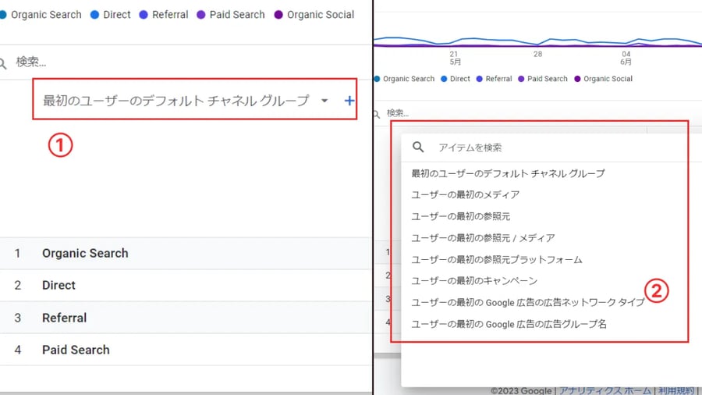
Task: Choose ユーザーの最初のメディア option
Action: coord(465,195)
